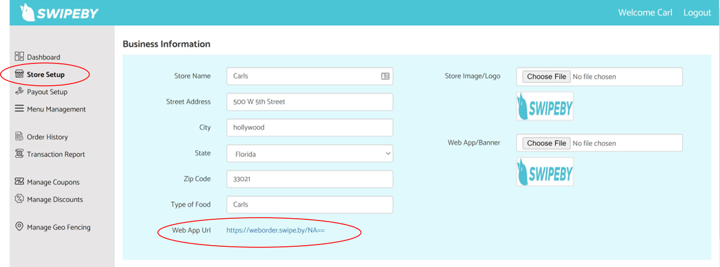Open the Transaction Report
This screenshot has height=267, width=720.
tap(56, 154)
